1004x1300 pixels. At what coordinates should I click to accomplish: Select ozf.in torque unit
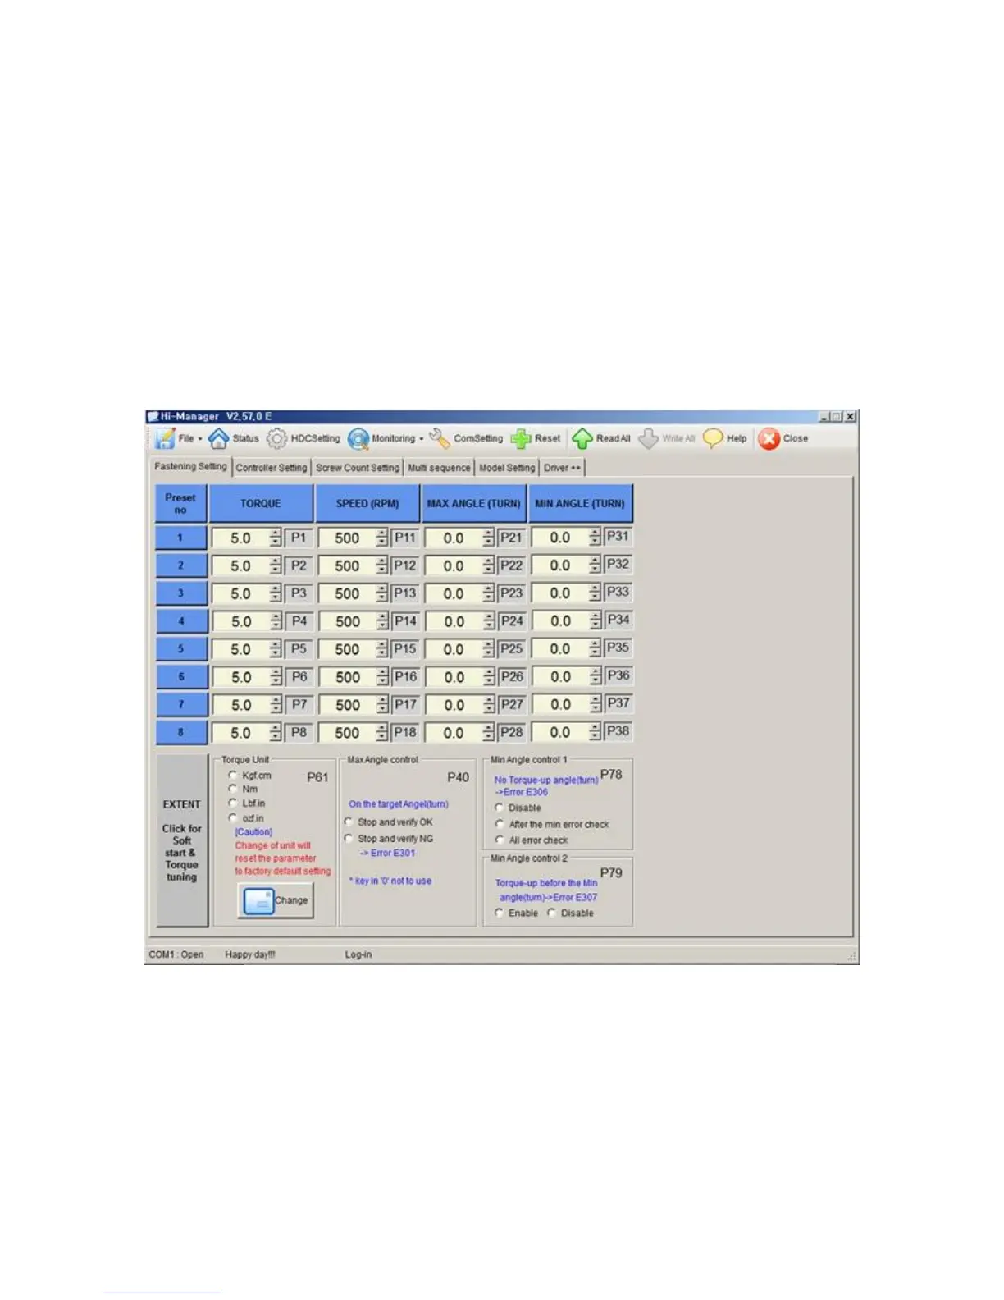(x=233, y=818)
